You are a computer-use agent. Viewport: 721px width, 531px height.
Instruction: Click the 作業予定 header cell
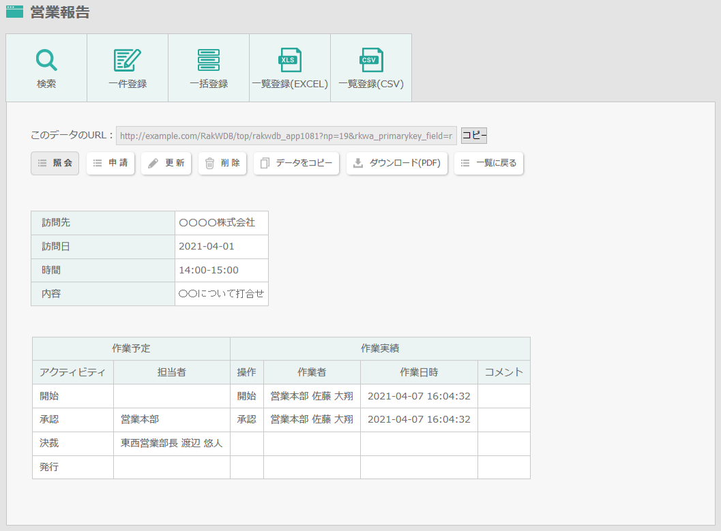tap(131, 348)
